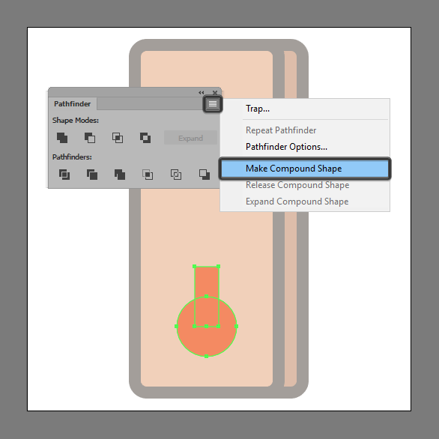
Task: Switch to the Pathfinder tab
Action: pyautogui.click(x=72, y=104)
